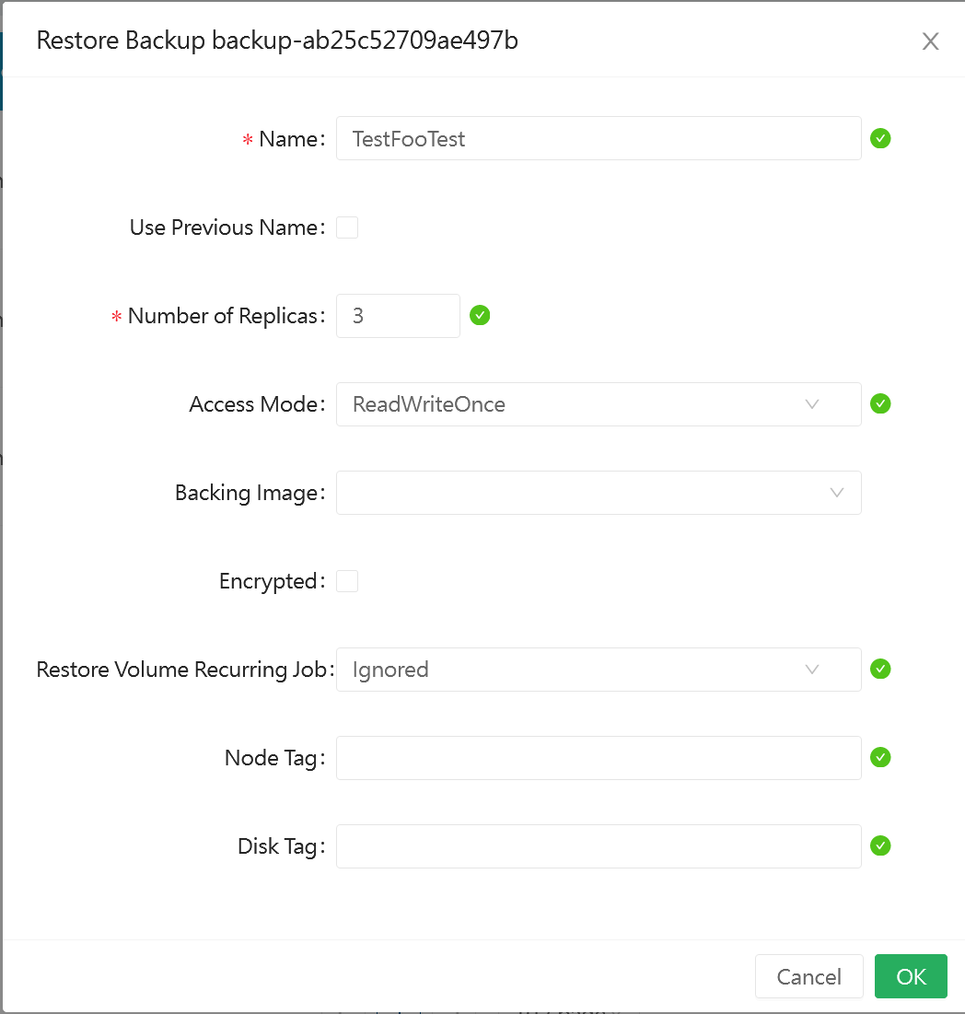965x1014 pixels.
Task: Click the green checkmark next to Node Tag
Action: tap(880, 757)
